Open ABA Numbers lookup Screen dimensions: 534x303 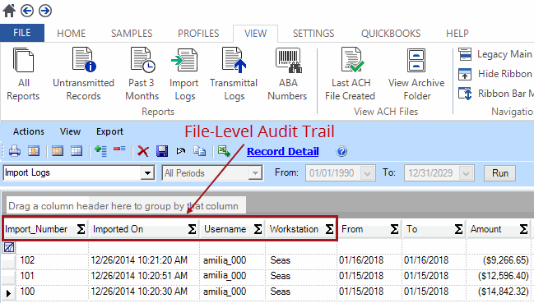[287, 74]
